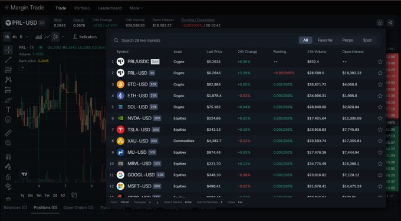Image resolution: width=401 pixels, height=221 pixels.
Task: Select the Trade navigation item
Action: click(x=61, y=8)
